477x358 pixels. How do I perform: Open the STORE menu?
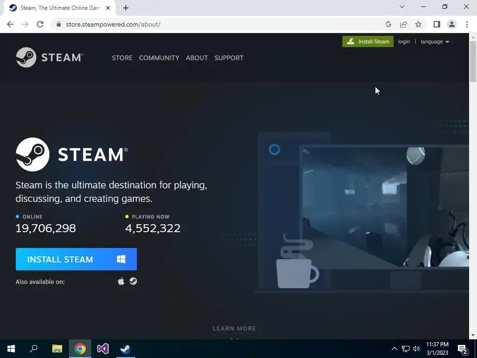click(122, 58)
